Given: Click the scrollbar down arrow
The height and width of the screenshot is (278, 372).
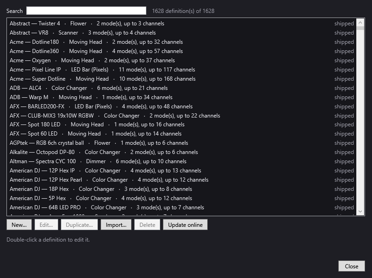Looking at the screenshot, I should point(360,211).
